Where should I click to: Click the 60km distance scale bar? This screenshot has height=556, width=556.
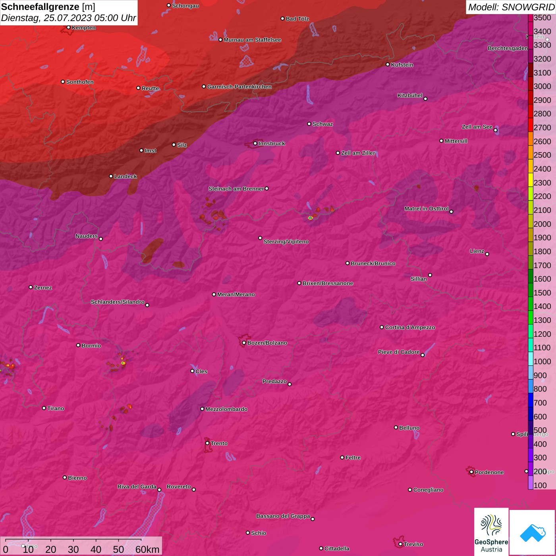(73, 541)
